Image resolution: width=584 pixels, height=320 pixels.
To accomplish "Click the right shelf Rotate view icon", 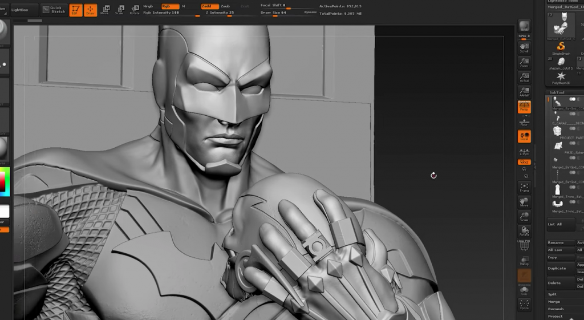I will point(525,232).
